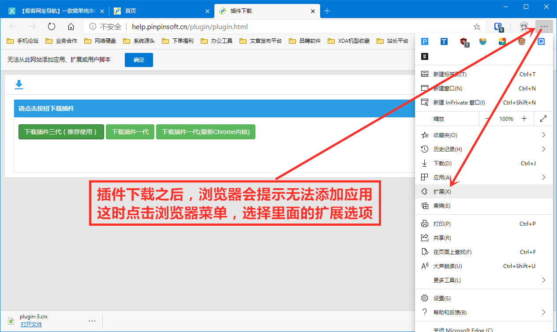Open the Tampermonkey monkey extension icon

(x=521, y=41)
